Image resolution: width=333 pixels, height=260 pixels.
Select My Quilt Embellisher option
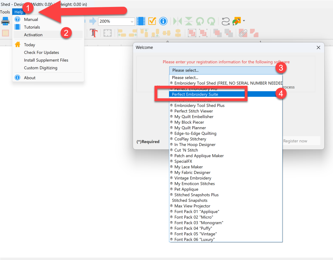(226, 116)
